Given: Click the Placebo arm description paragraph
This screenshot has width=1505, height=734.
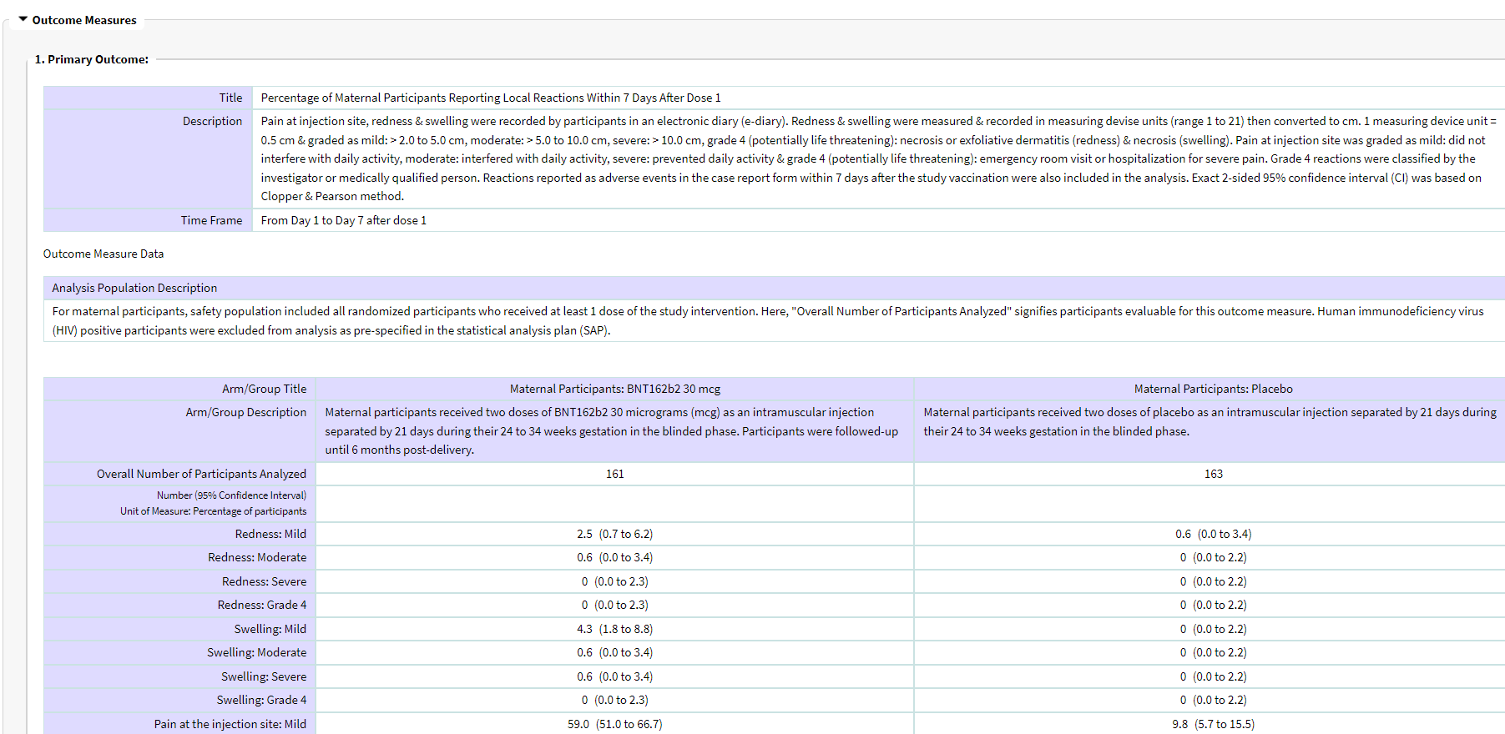Looking at the screenshot, I should pos(1210,421).
